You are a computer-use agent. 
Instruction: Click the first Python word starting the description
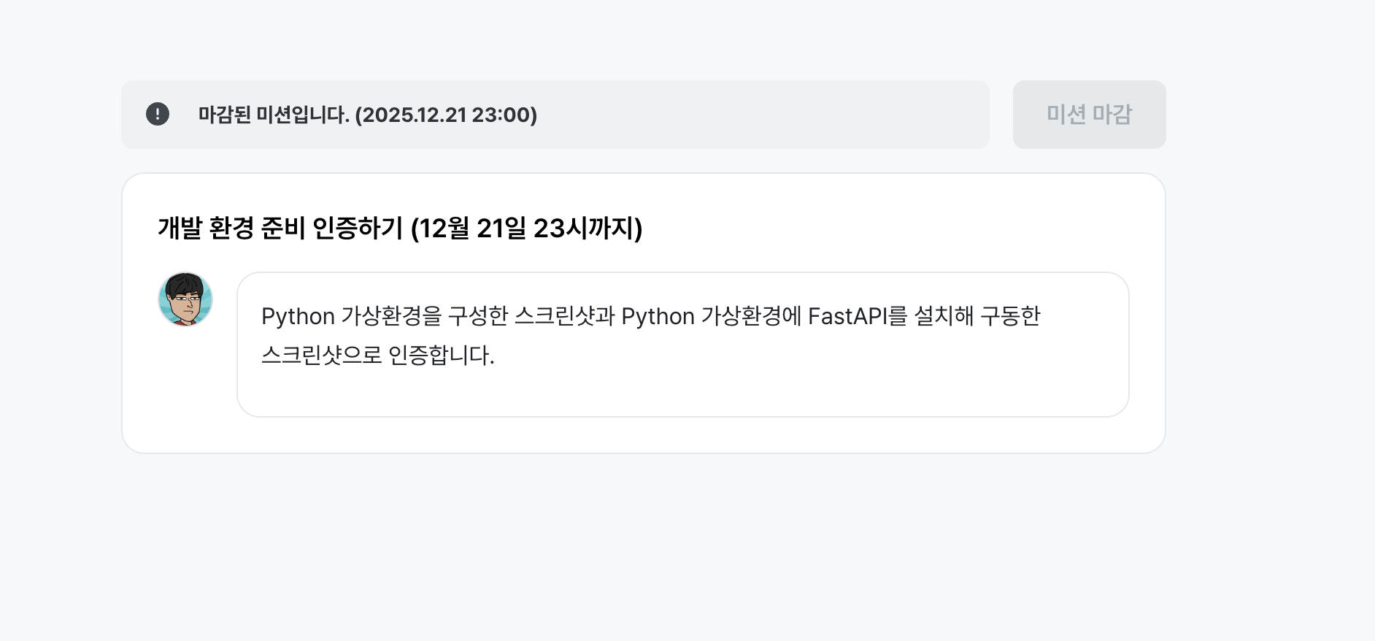pyautogui.click(x=298, y=316)
